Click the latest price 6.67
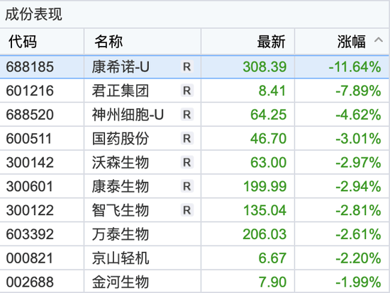Viewport: 390px width, 293px height. pyautogui.click(x=272, y=258)
